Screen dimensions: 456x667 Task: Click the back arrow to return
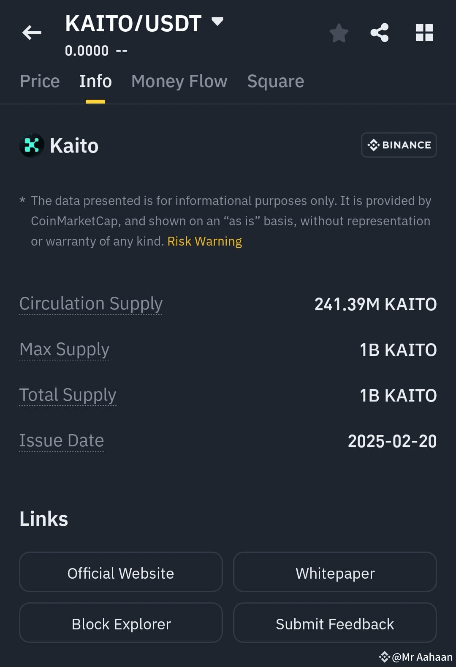[32, 33]
